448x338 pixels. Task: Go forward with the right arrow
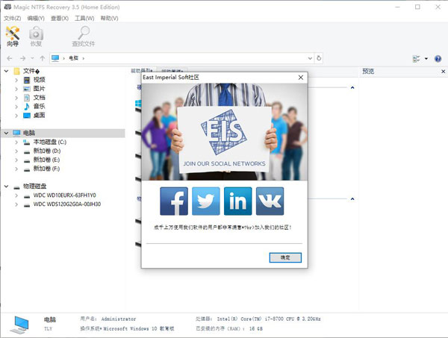tap(22, 58)
